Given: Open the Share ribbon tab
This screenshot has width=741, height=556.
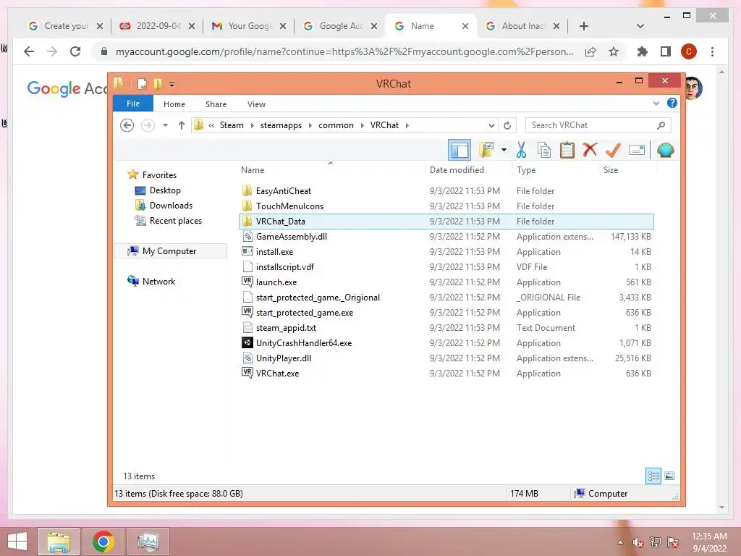Looking at the screenshot, I should pos(216,104).
